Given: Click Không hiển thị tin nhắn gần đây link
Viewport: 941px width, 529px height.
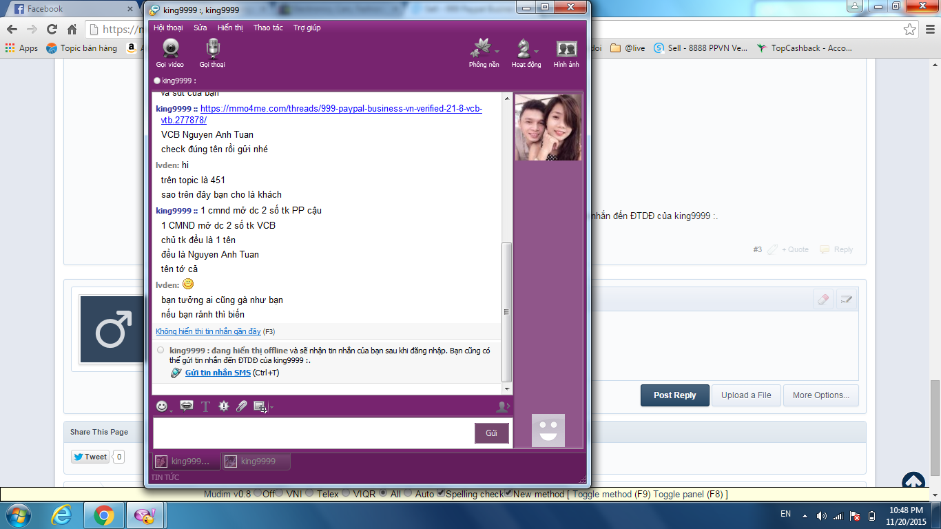Looking at the screenshot, I should tap(208, 331).
